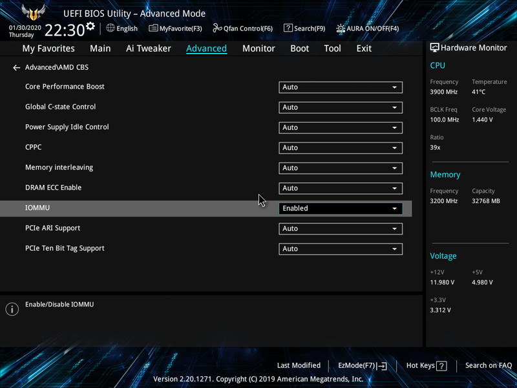Open Memory interleaving dropdown

tap(341, 168)
